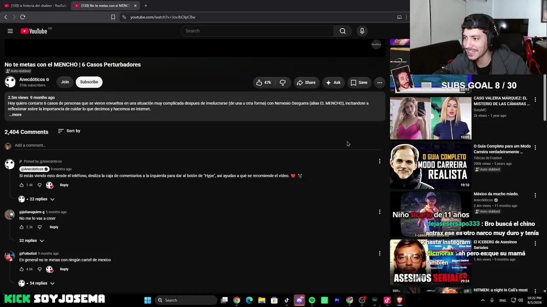The height and width of the screenshot is (307, 547).
Task: Expand 22 replies on the pinned comment
Action: (x=37, y=199)
